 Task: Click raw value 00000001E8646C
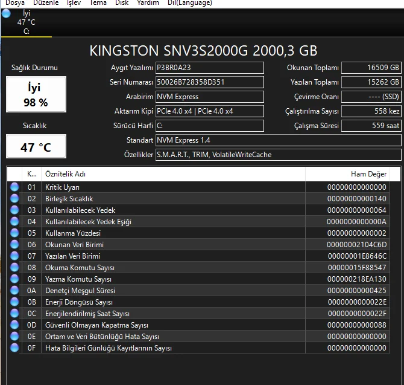[x=358, y=256]
